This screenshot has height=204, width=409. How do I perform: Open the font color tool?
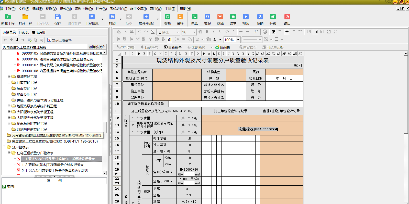[233, 32]
